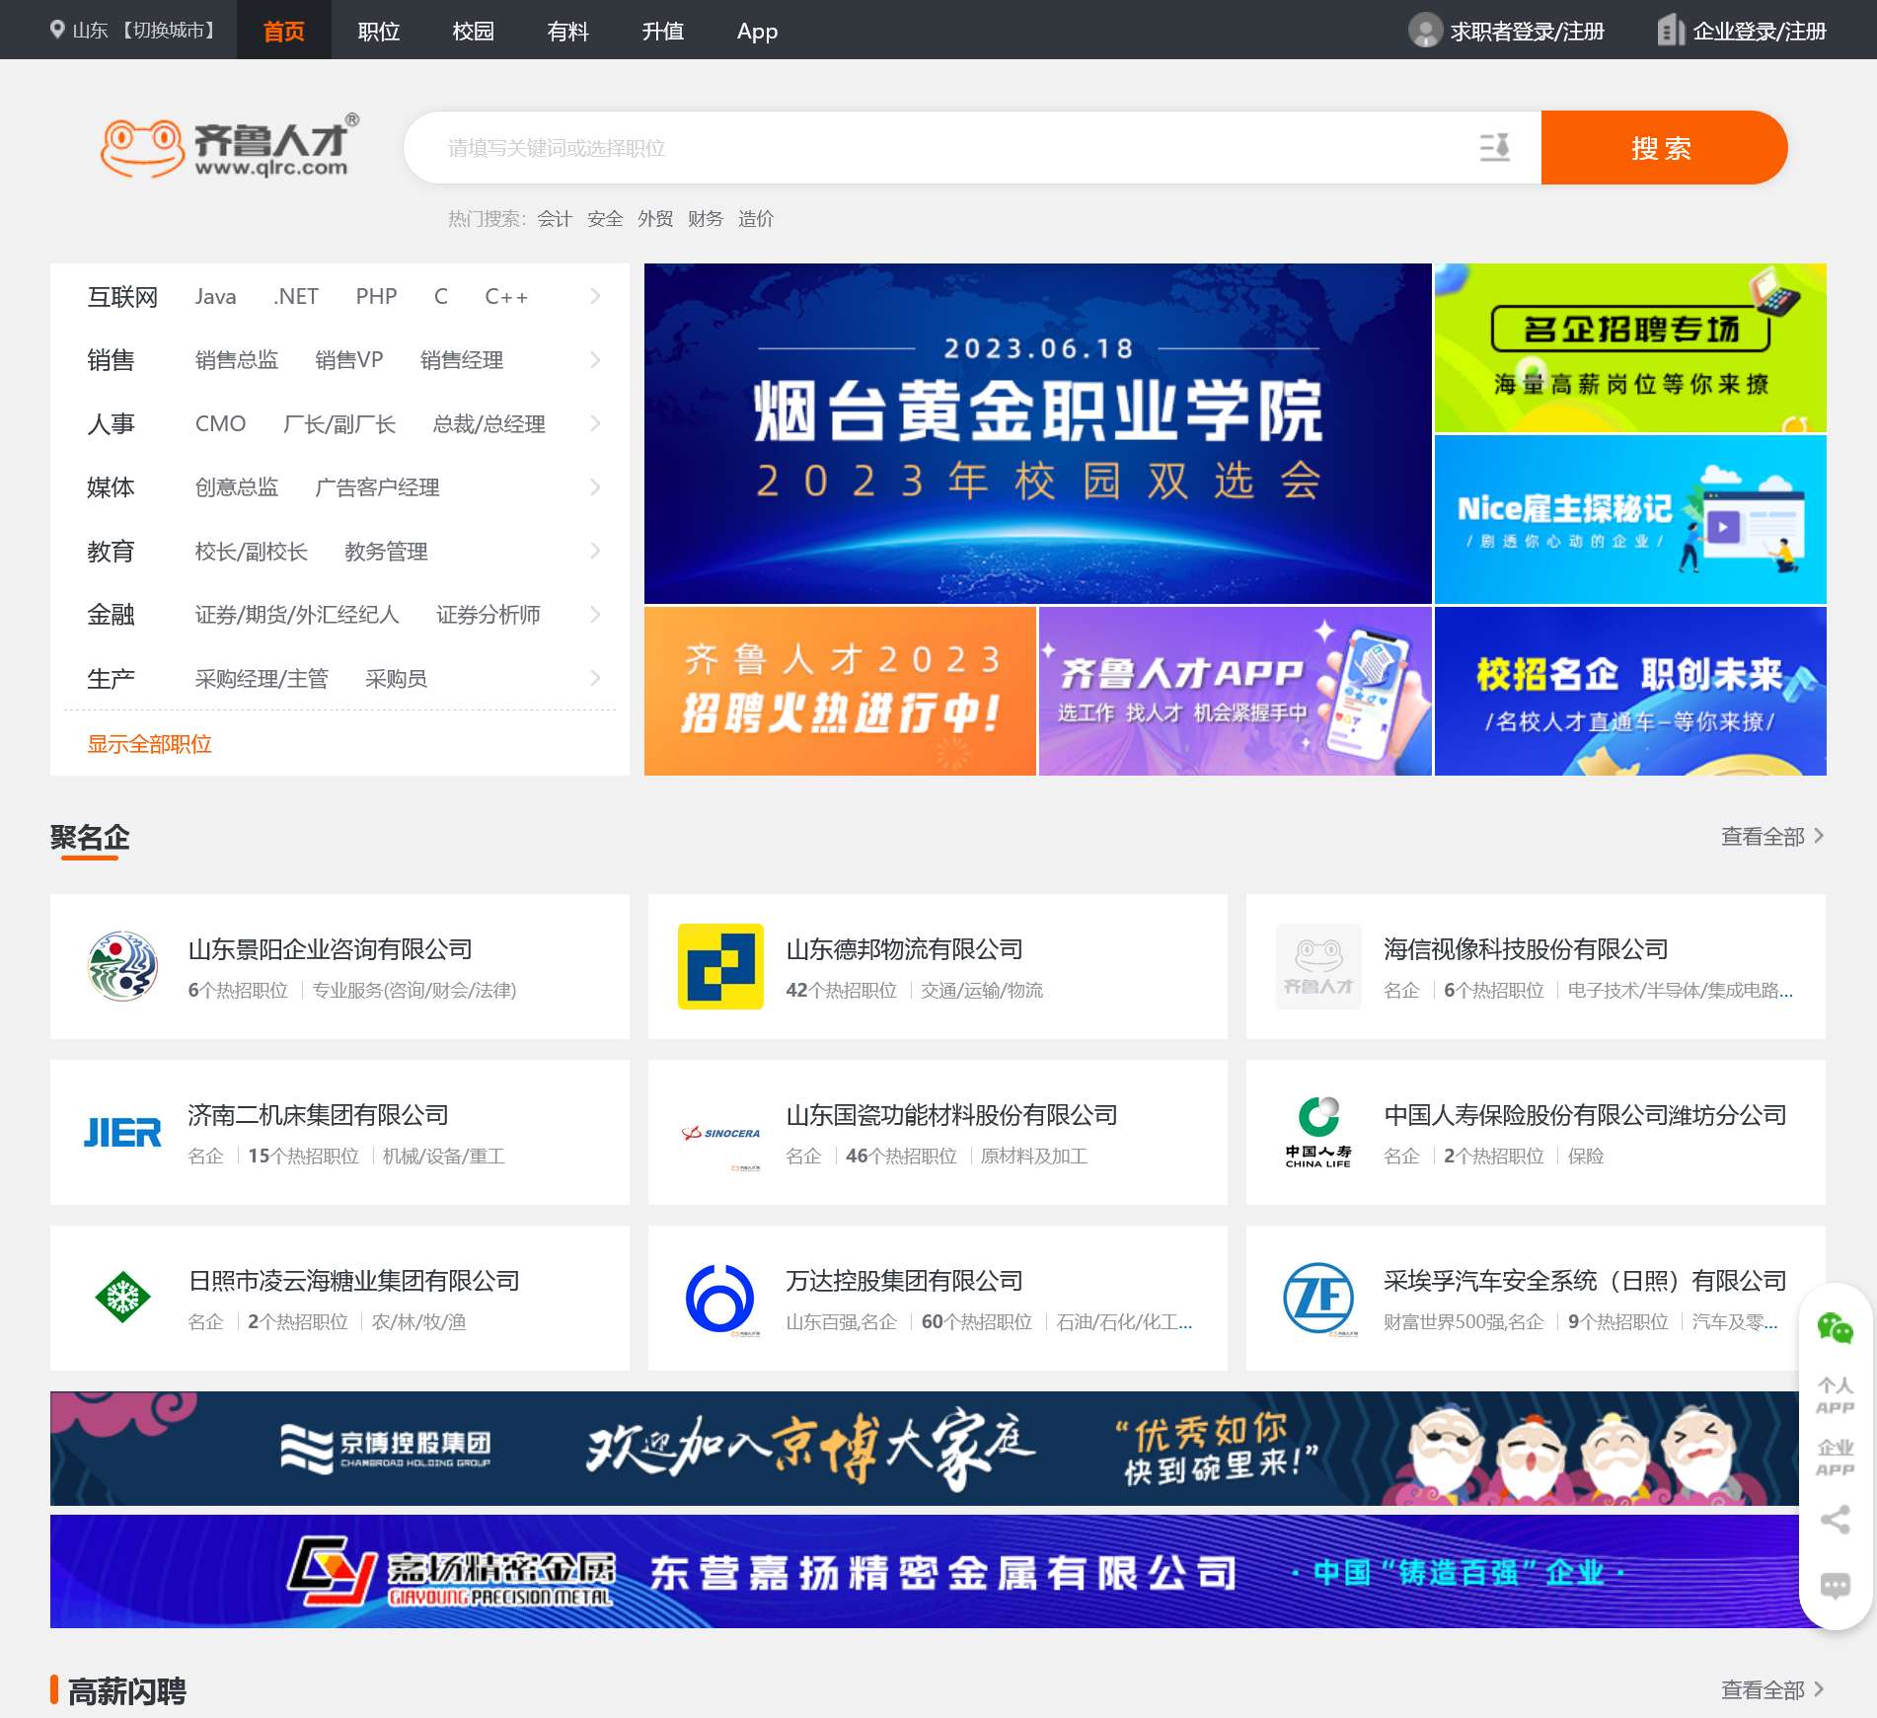Open the job category selector icon in the search box
This screenshot has height=1718, width=1877.
(1495, 147)
